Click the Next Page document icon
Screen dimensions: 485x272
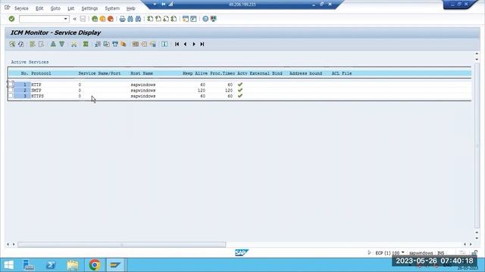point(166,19)
